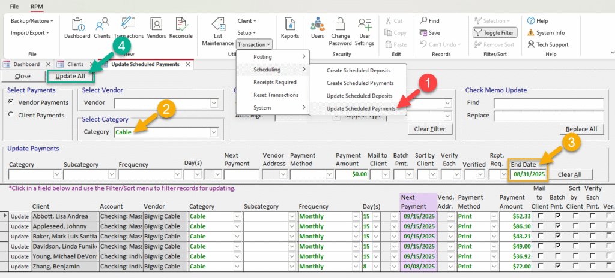Open the Dashboard icon in the ribbon
The image size is (615, 278).
coord(76,28)
